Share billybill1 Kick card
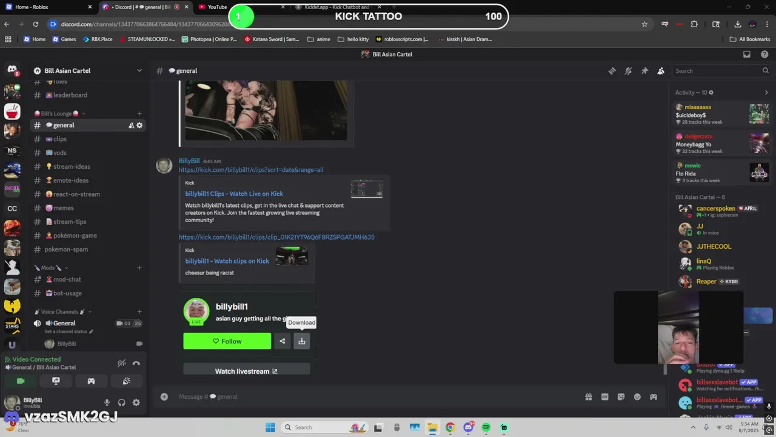The image size is (776, 437). pos(282,341)
